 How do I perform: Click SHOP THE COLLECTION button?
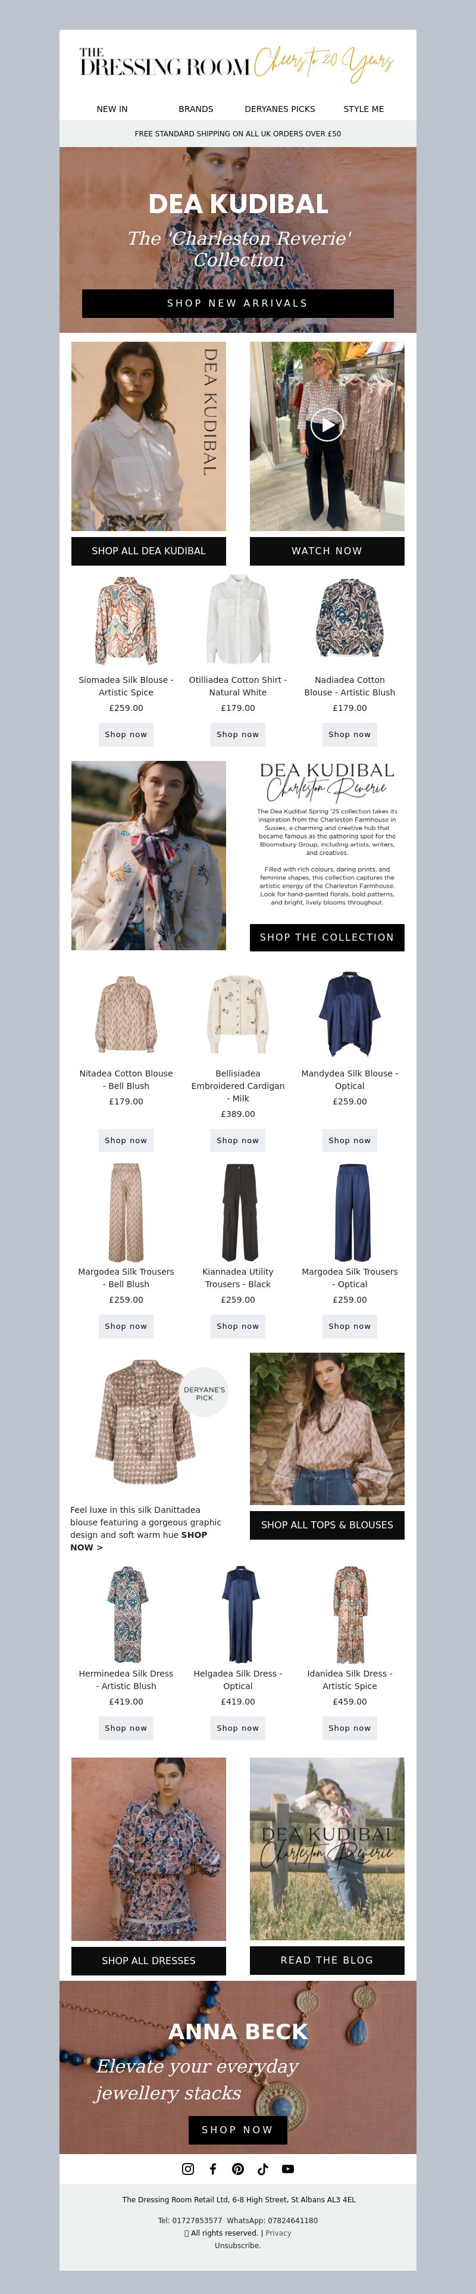pyautogui.click(x=327, y=937)
